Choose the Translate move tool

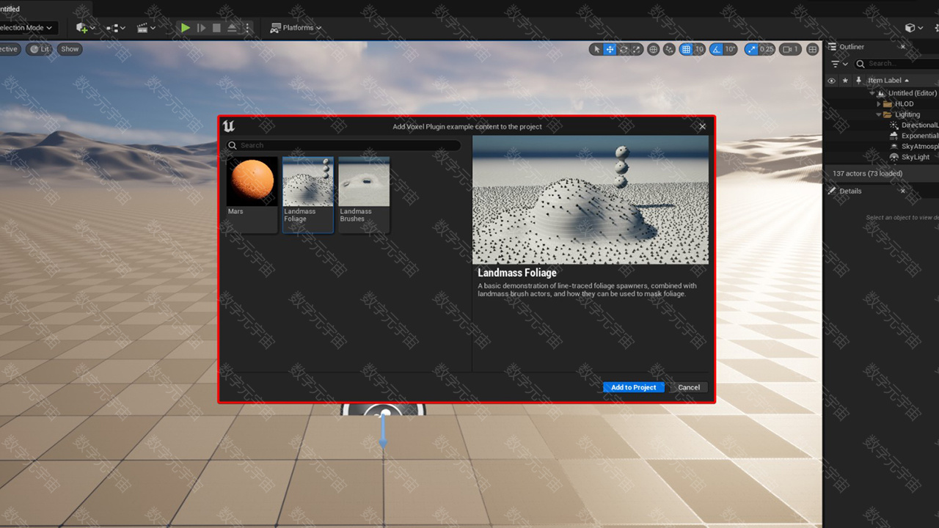click(610, 49)
